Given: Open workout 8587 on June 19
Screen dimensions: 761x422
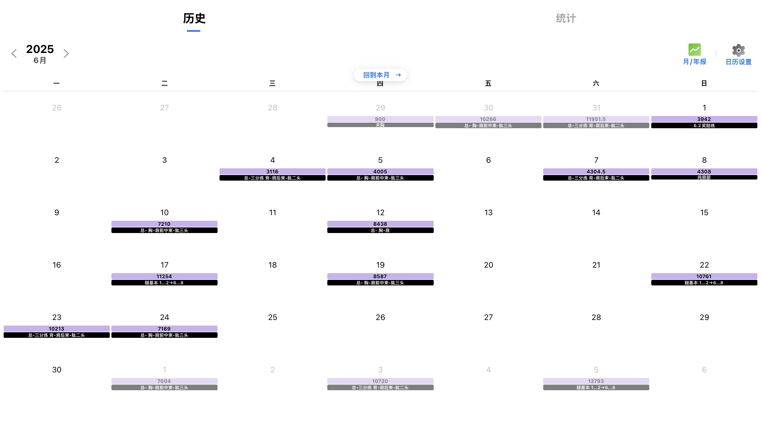Looking at the screenshot, I should [380, 276].
